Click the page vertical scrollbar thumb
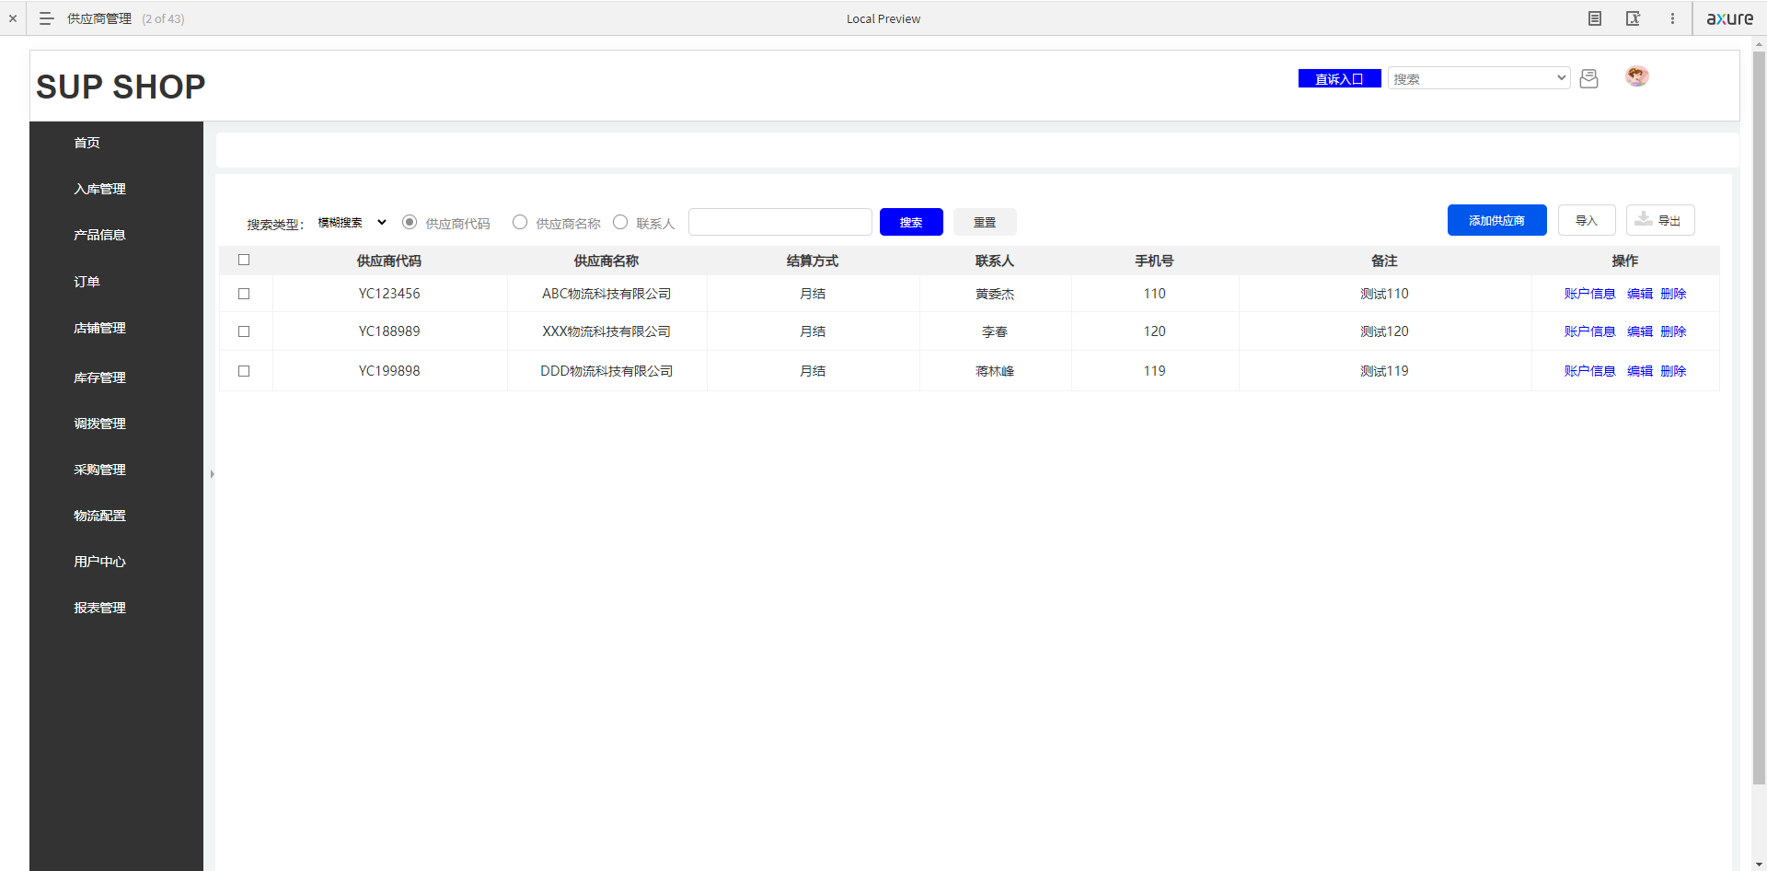Image resolution: width=1767 pixels, height=871 pixels. click(x=1759, y=417)
